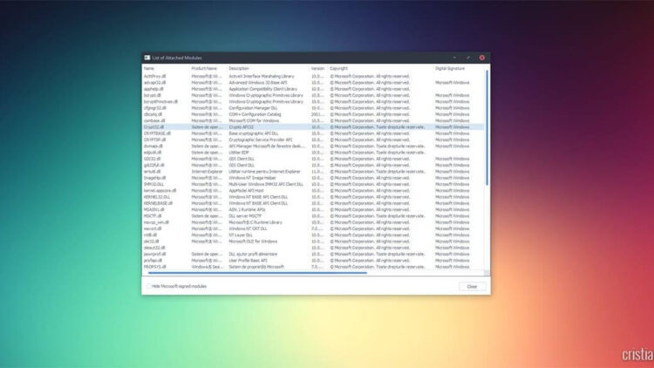654x368 pixels.
Task: Select the clbcatq.dll module
Action: click(153, 114)
